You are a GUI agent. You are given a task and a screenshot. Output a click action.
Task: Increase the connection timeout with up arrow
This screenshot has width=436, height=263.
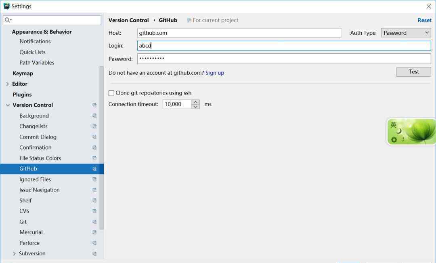tap(195, 102)
